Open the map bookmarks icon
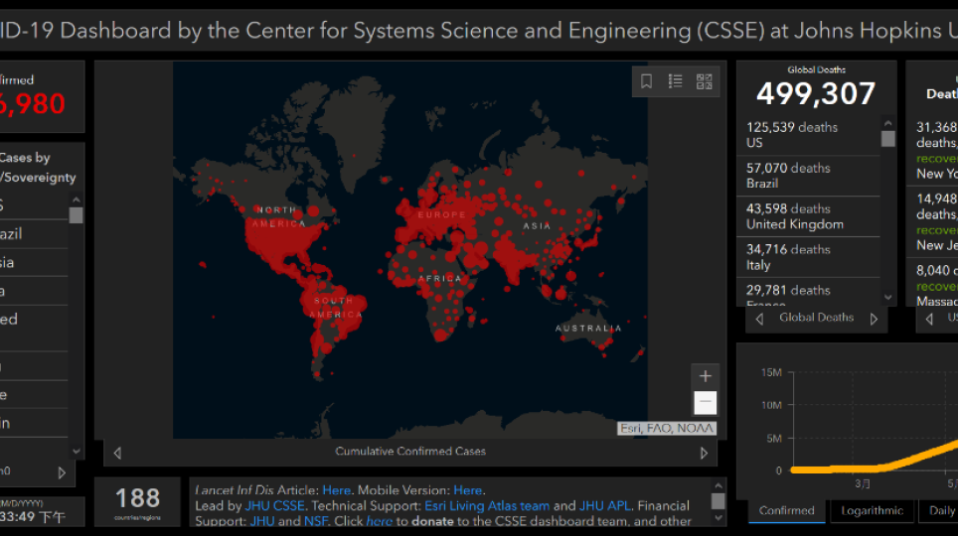This screenshot has height=536, width=958. pos(647,81)
